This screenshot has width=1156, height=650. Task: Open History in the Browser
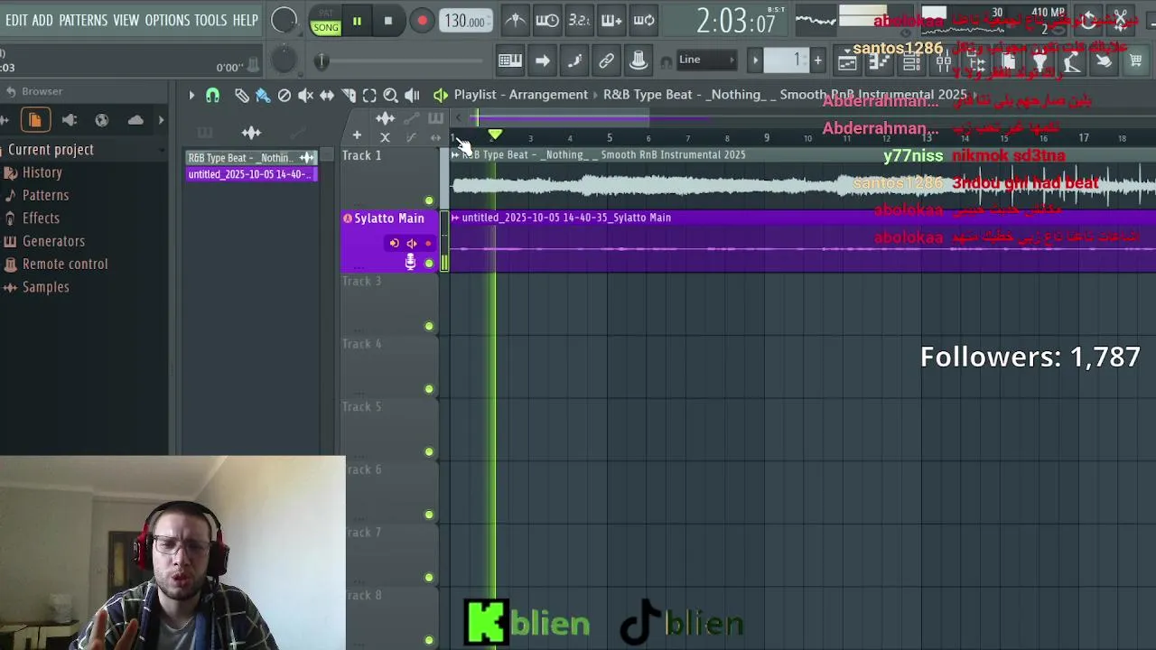42,172
